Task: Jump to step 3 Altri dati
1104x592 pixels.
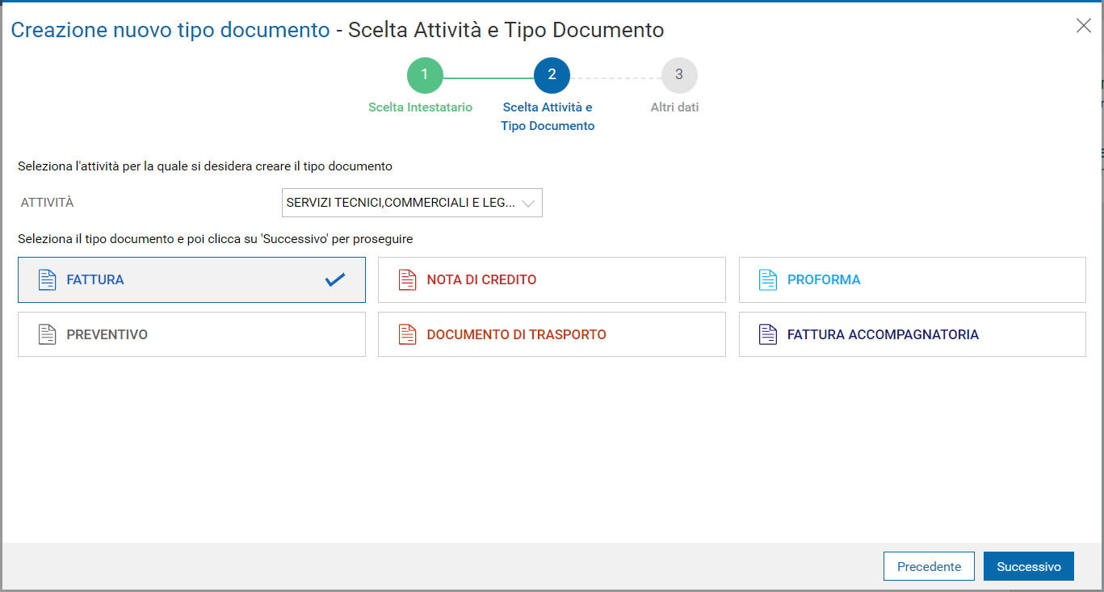Action: [679, 75]
